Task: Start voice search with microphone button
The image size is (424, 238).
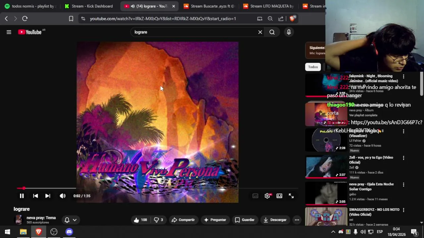Action: pyautogui.click(x=289, y=32)
